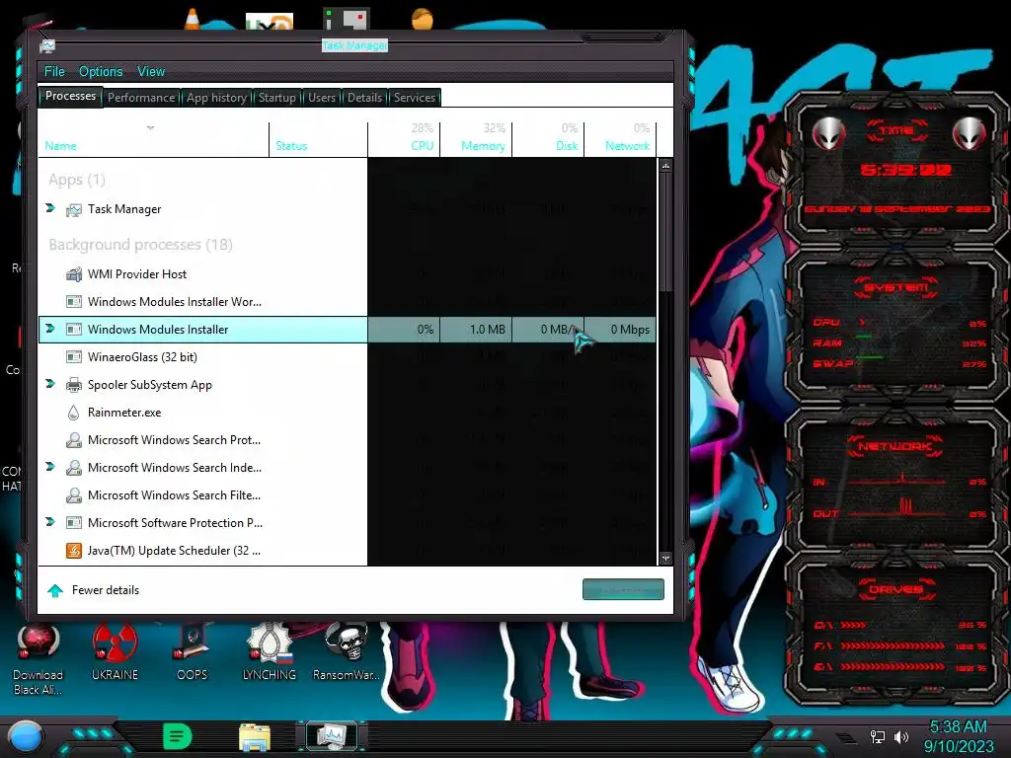Click the Task Manager title bar icon

[x=47, y=45]
